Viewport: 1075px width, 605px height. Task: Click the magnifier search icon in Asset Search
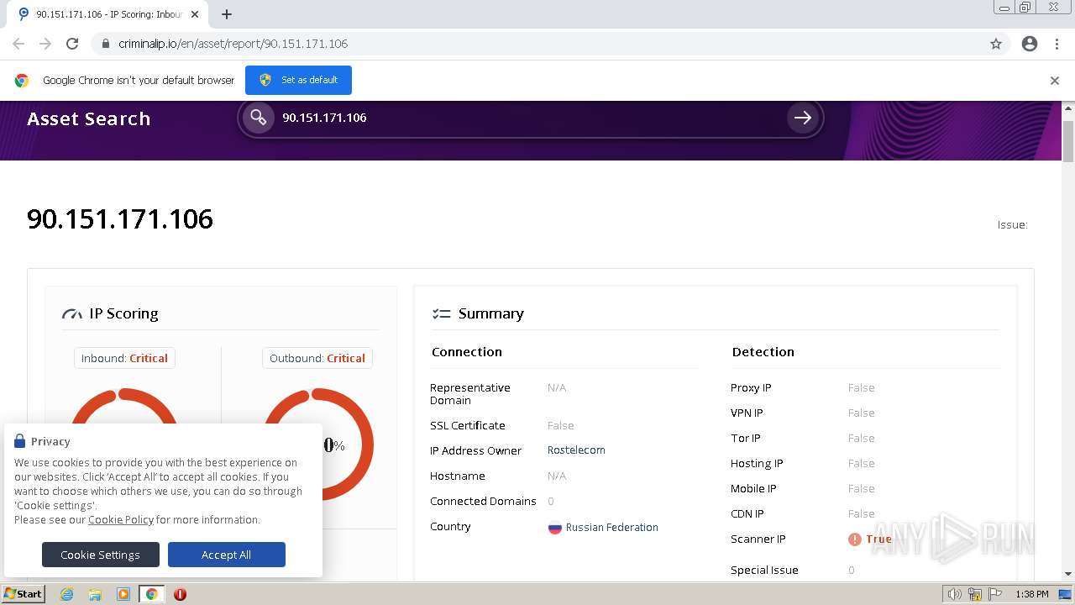(x=259, y=118)
